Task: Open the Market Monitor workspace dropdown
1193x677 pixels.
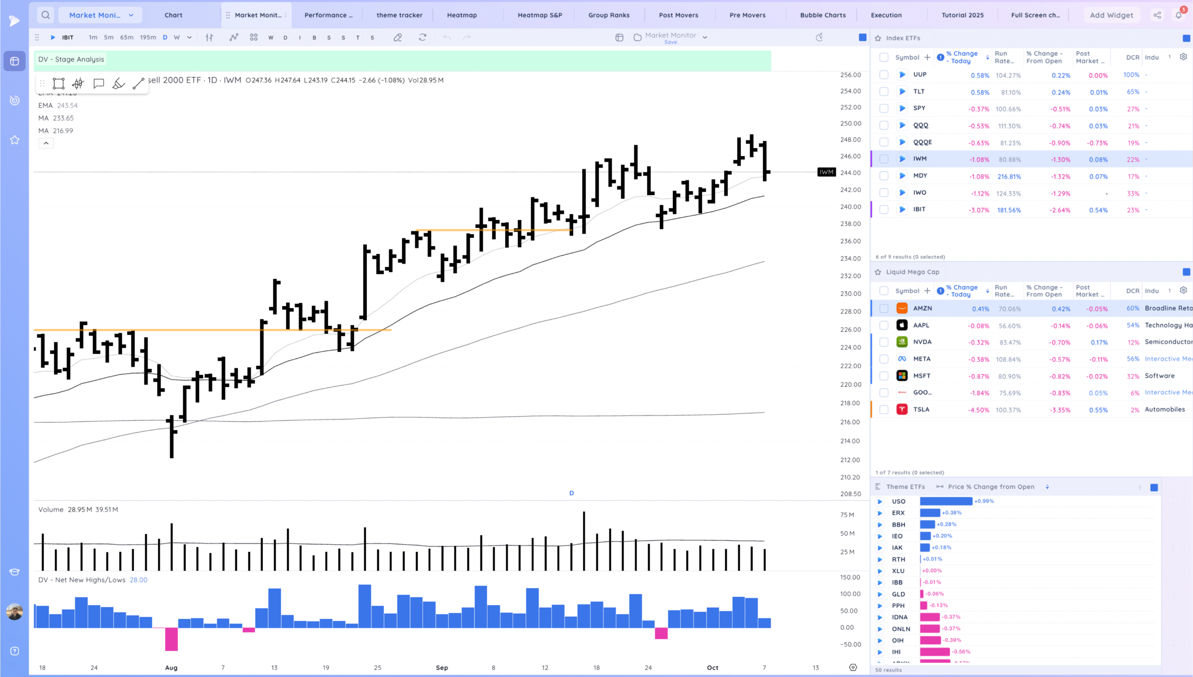Action: tap(131, 15)
